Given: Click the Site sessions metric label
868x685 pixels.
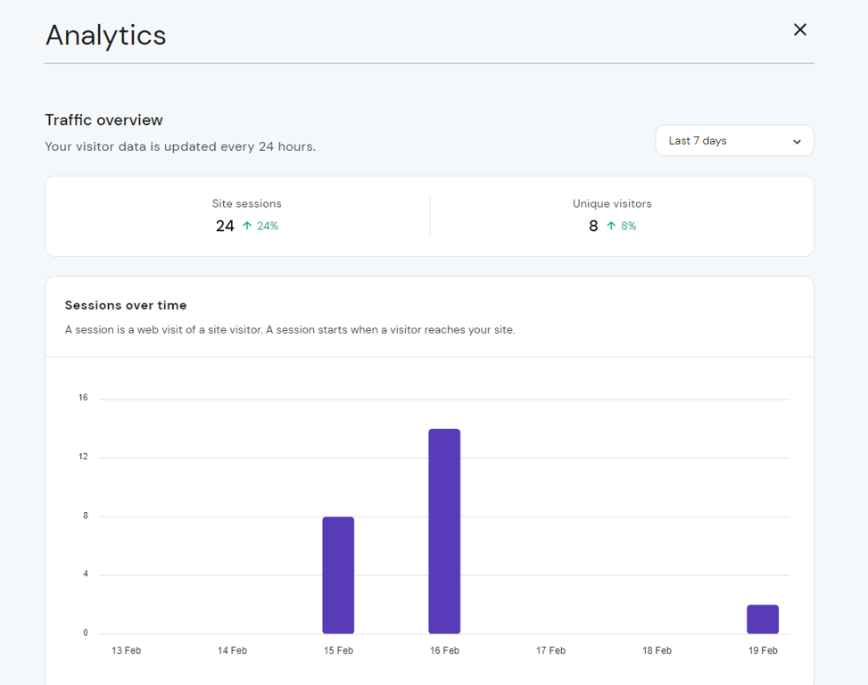Looking at the screenshot, I should 246,203.
